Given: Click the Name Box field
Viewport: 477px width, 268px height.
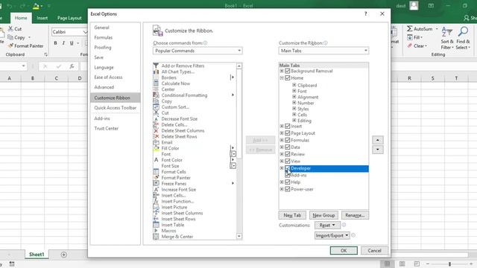Looking at the screenshot, I should (x=13, y=66).
